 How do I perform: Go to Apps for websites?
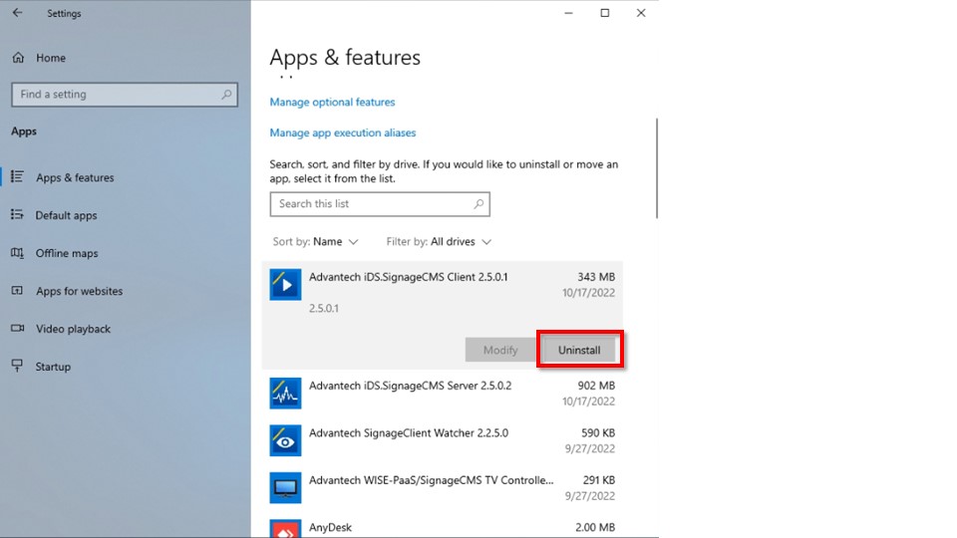pyautogui.click(x=79, y=291)
